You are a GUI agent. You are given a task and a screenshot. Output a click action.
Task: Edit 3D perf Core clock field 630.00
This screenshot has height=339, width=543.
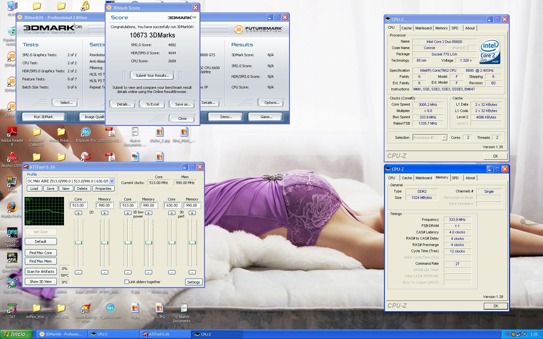point(172,205)
